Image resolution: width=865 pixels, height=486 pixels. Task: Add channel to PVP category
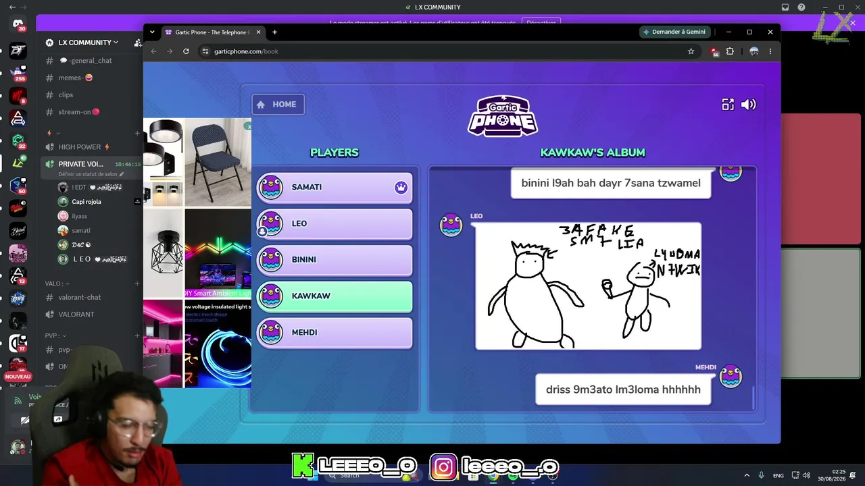137,335
